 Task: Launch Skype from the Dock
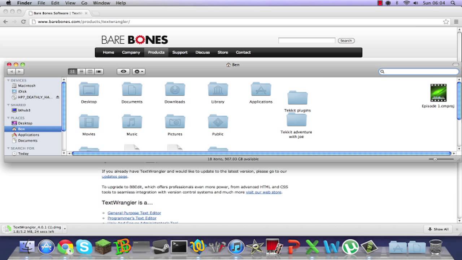[x=84, y=247]
